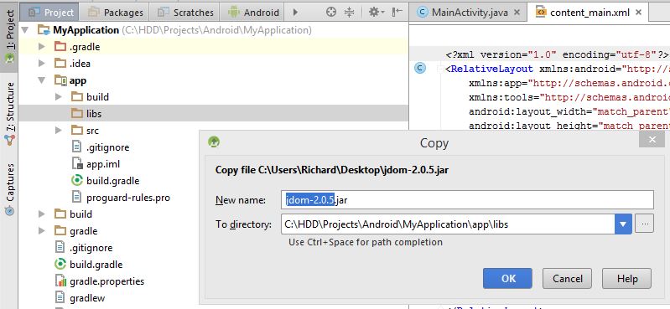Expand the .idea folder

(x=41, y=63)
